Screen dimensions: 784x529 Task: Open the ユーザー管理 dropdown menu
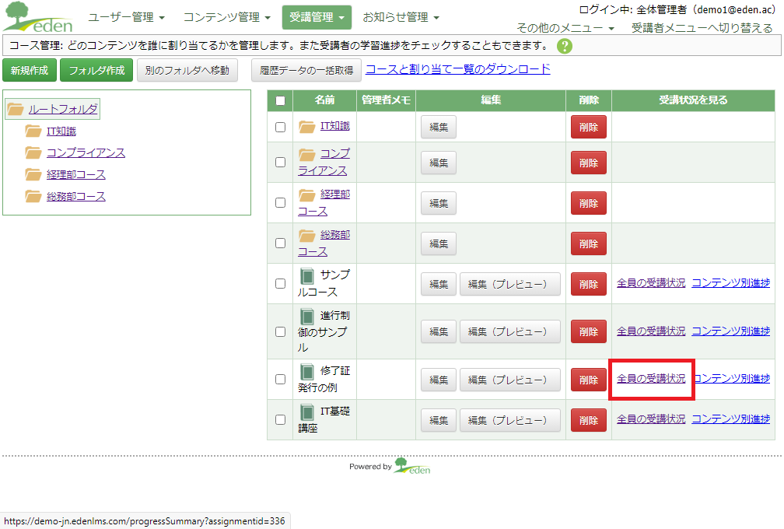pyautogui.click(x=126, y=17)
